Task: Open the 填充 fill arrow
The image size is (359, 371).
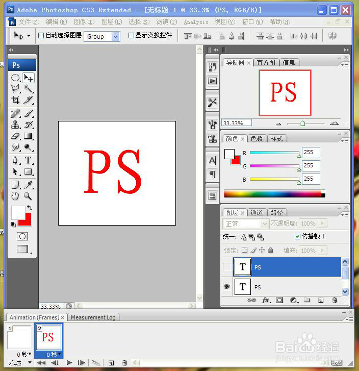Action: point(322,251)
